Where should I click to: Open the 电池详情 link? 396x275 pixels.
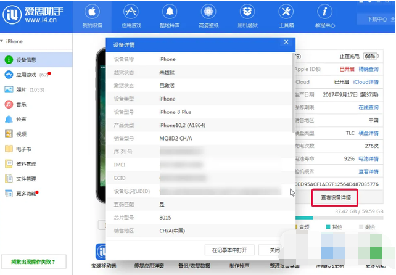coord(368,158)
